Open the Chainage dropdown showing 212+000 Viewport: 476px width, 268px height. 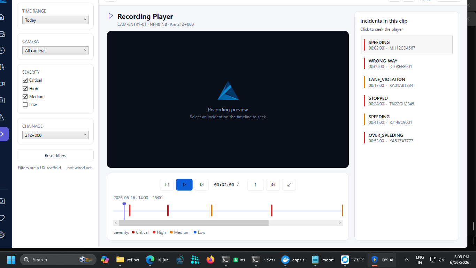tap(55, 135)
